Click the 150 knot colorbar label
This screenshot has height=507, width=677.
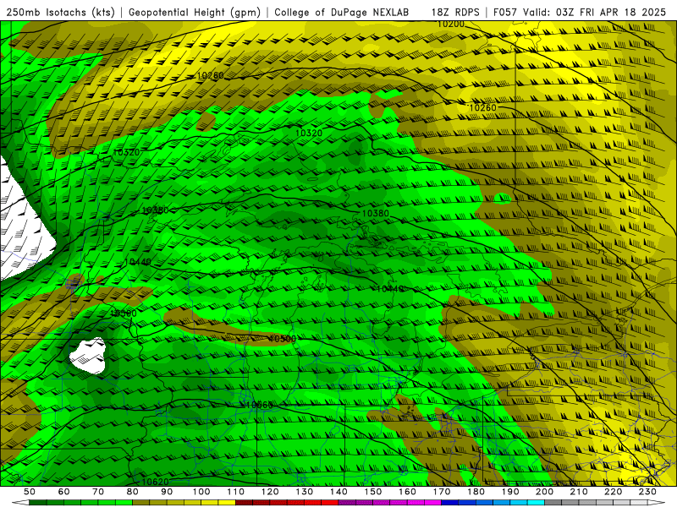pos(373,492)
